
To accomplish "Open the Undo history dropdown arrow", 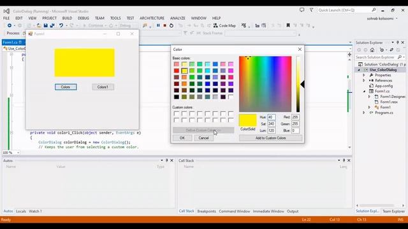I will [66, 25].
